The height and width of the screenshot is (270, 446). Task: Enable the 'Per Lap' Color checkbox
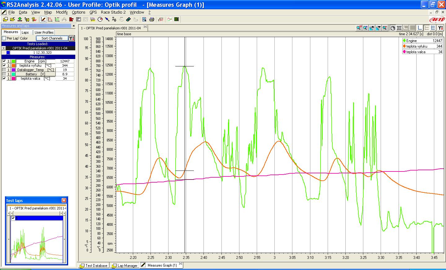[4, 38]
